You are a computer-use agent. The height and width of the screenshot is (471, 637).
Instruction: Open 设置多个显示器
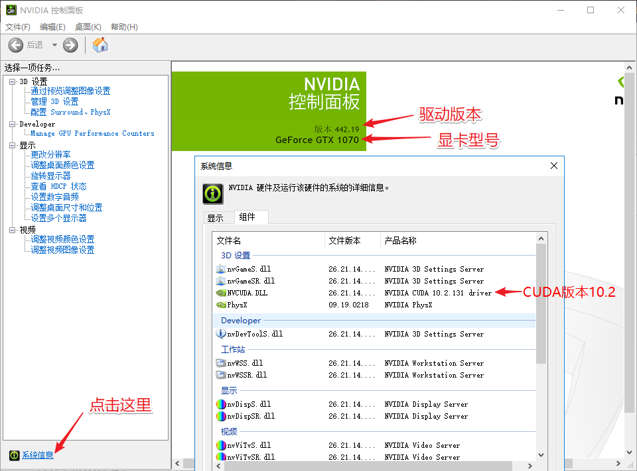pyautogui.click(x=59, y=218)
